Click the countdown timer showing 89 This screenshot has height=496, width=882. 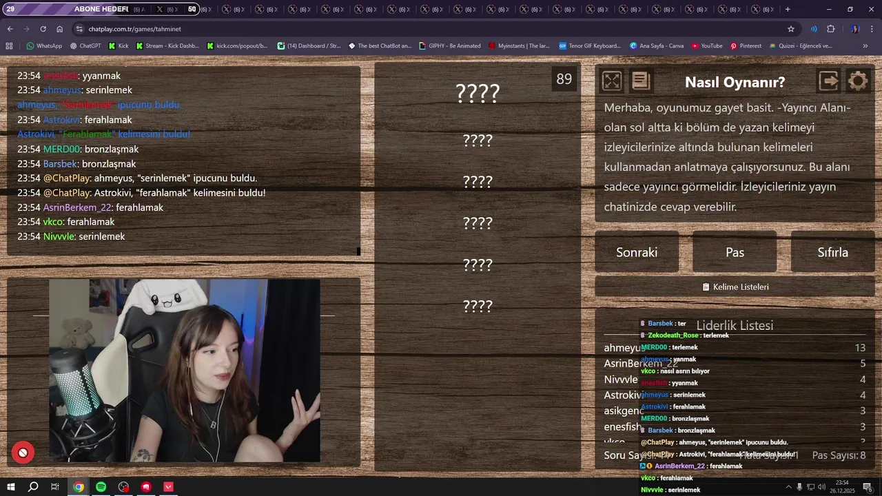pyautogui.click(x=564, y=79)
